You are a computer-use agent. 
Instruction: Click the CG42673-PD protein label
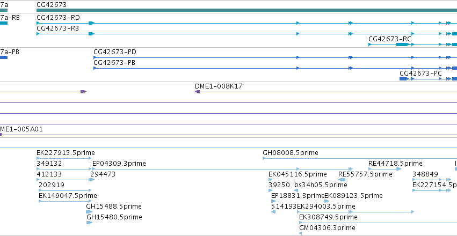point(115,52)
